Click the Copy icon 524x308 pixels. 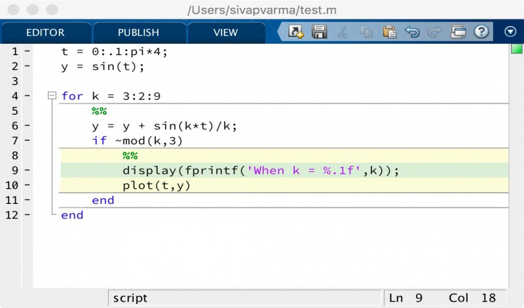pos(366,32)
